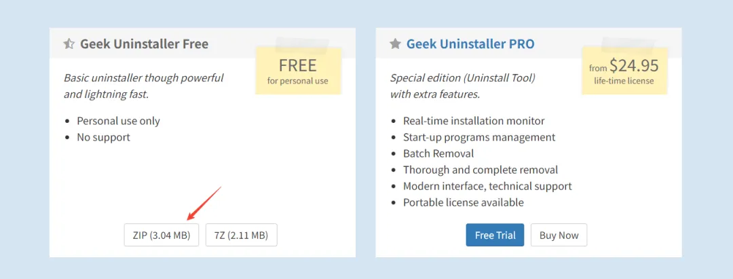733x279 pixels.
Task: Download the ZIP (3.04 MB) package
Action: (162, 235)
